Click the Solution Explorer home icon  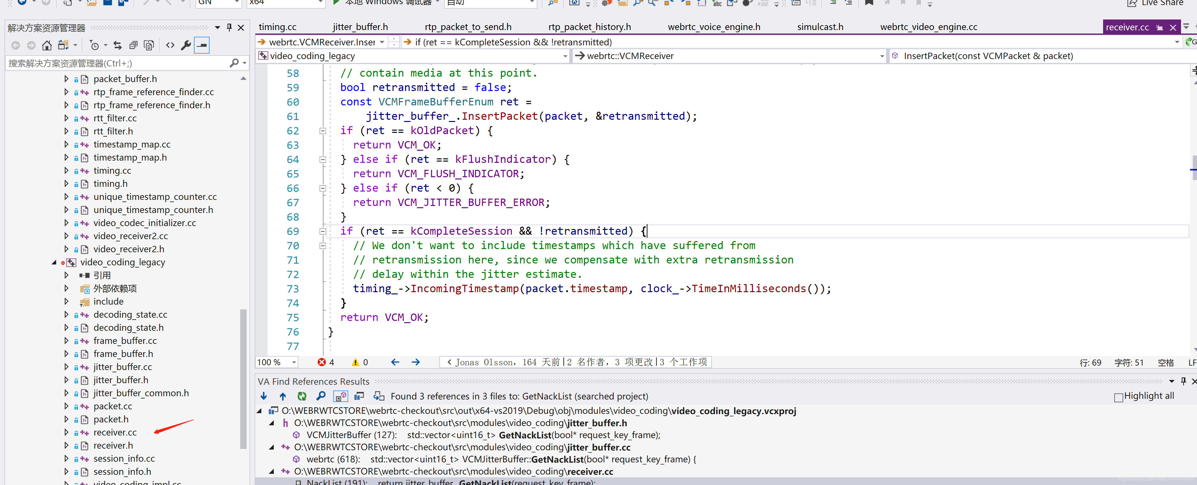(47, 45)
